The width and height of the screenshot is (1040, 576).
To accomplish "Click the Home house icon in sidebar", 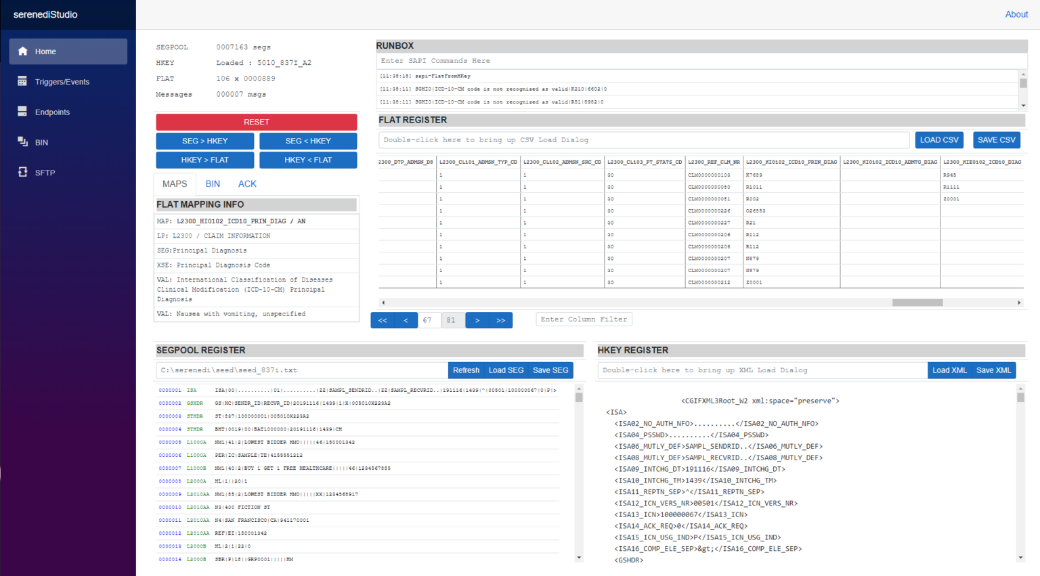I will pyautogui.click(x=22, y=51).
